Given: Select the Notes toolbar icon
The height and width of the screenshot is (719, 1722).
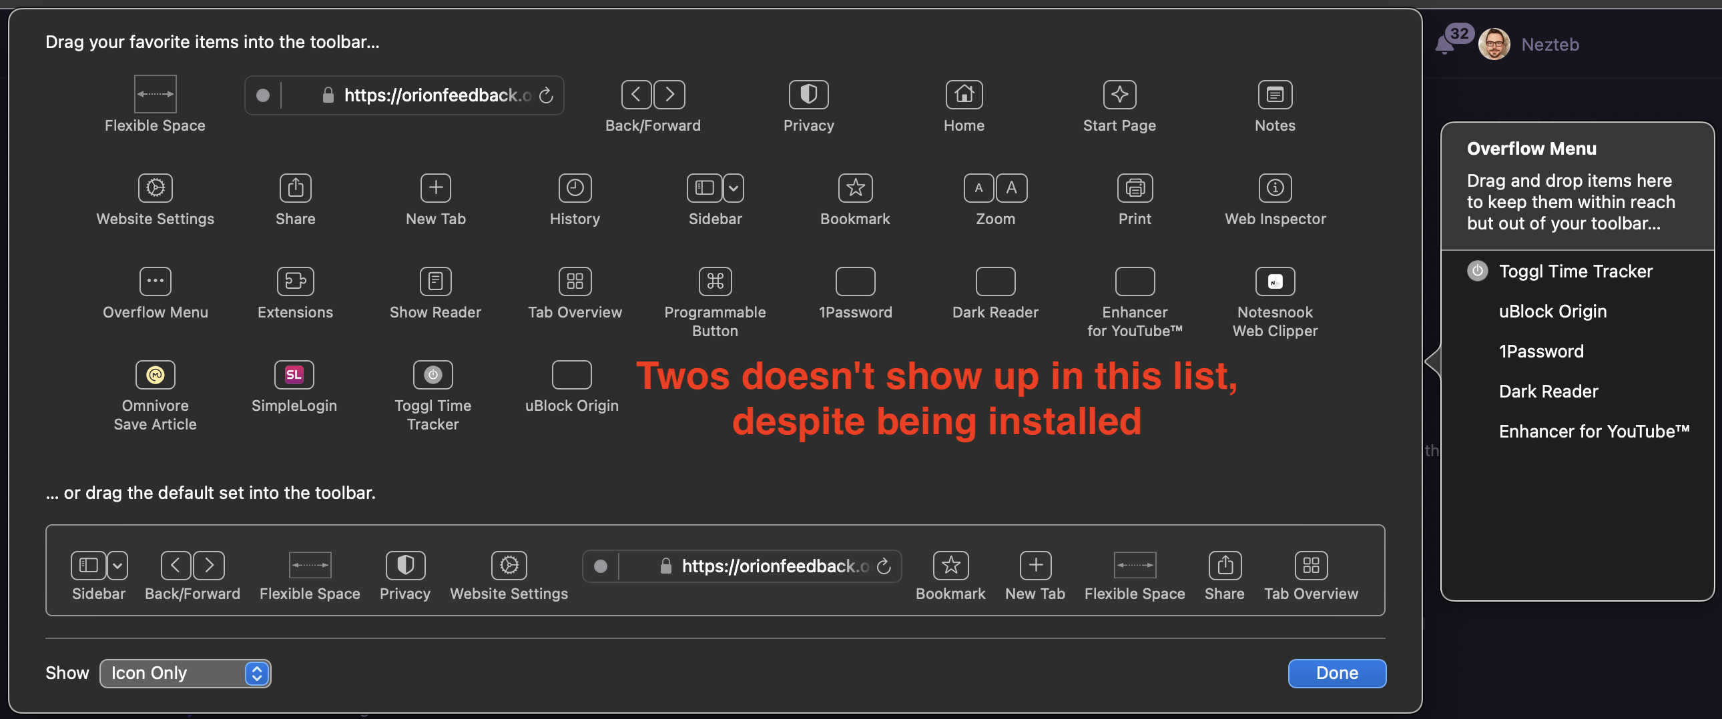Looking at the screenshot, I should click(x=1275, y=94).
